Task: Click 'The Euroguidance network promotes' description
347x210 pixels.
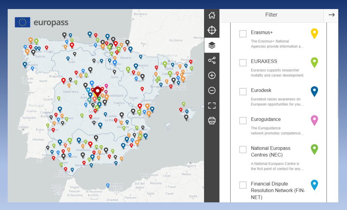Action: [277, 131]
